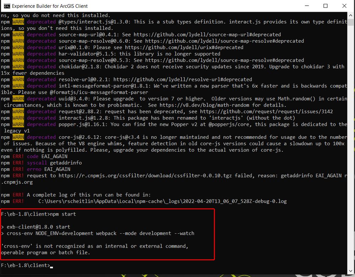Click 'upgrade your dependencies' sentence line
The image size is (355, 277).
pyautogui.click(x=142, y=150)
